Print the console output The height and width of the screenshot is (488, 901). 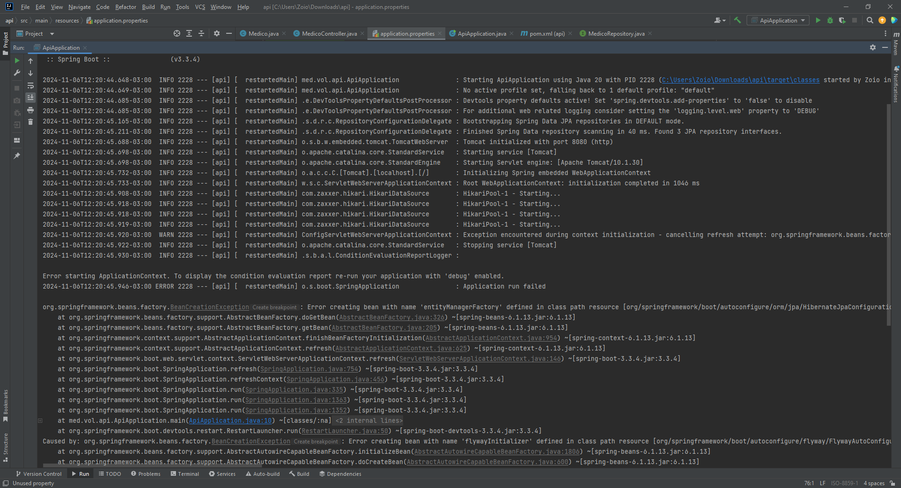31,110
